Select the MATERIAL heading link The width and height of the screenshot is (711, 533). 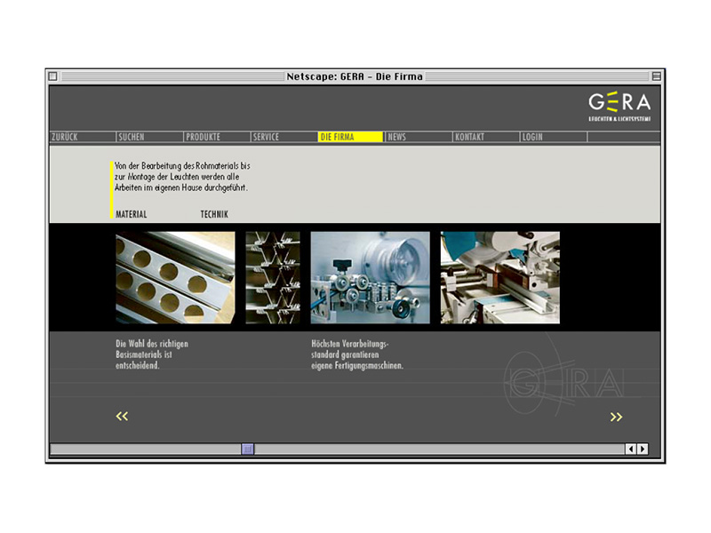point(132,214)
